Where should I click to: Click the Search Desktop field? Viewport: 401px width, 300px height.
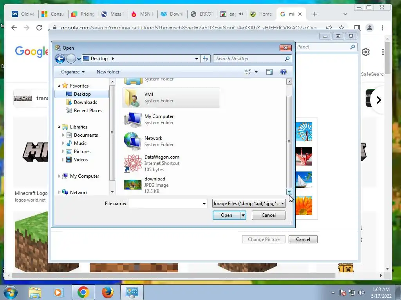point(252,59)
